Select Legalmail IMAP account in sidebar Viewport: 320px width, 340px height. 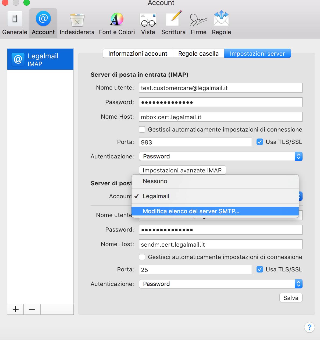pos(40,59)
